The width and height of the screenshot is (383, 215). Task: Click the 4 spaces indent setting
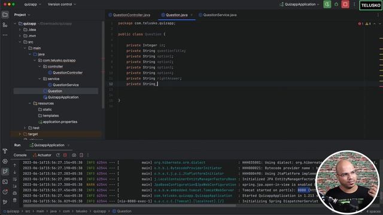(x=373, y=211)
